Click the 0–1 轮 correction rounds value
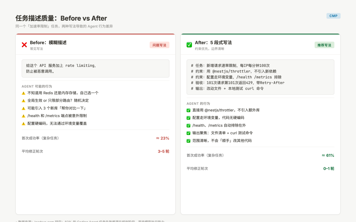The width and height of the screenshot is (356, 222). [x=329, y=169]
